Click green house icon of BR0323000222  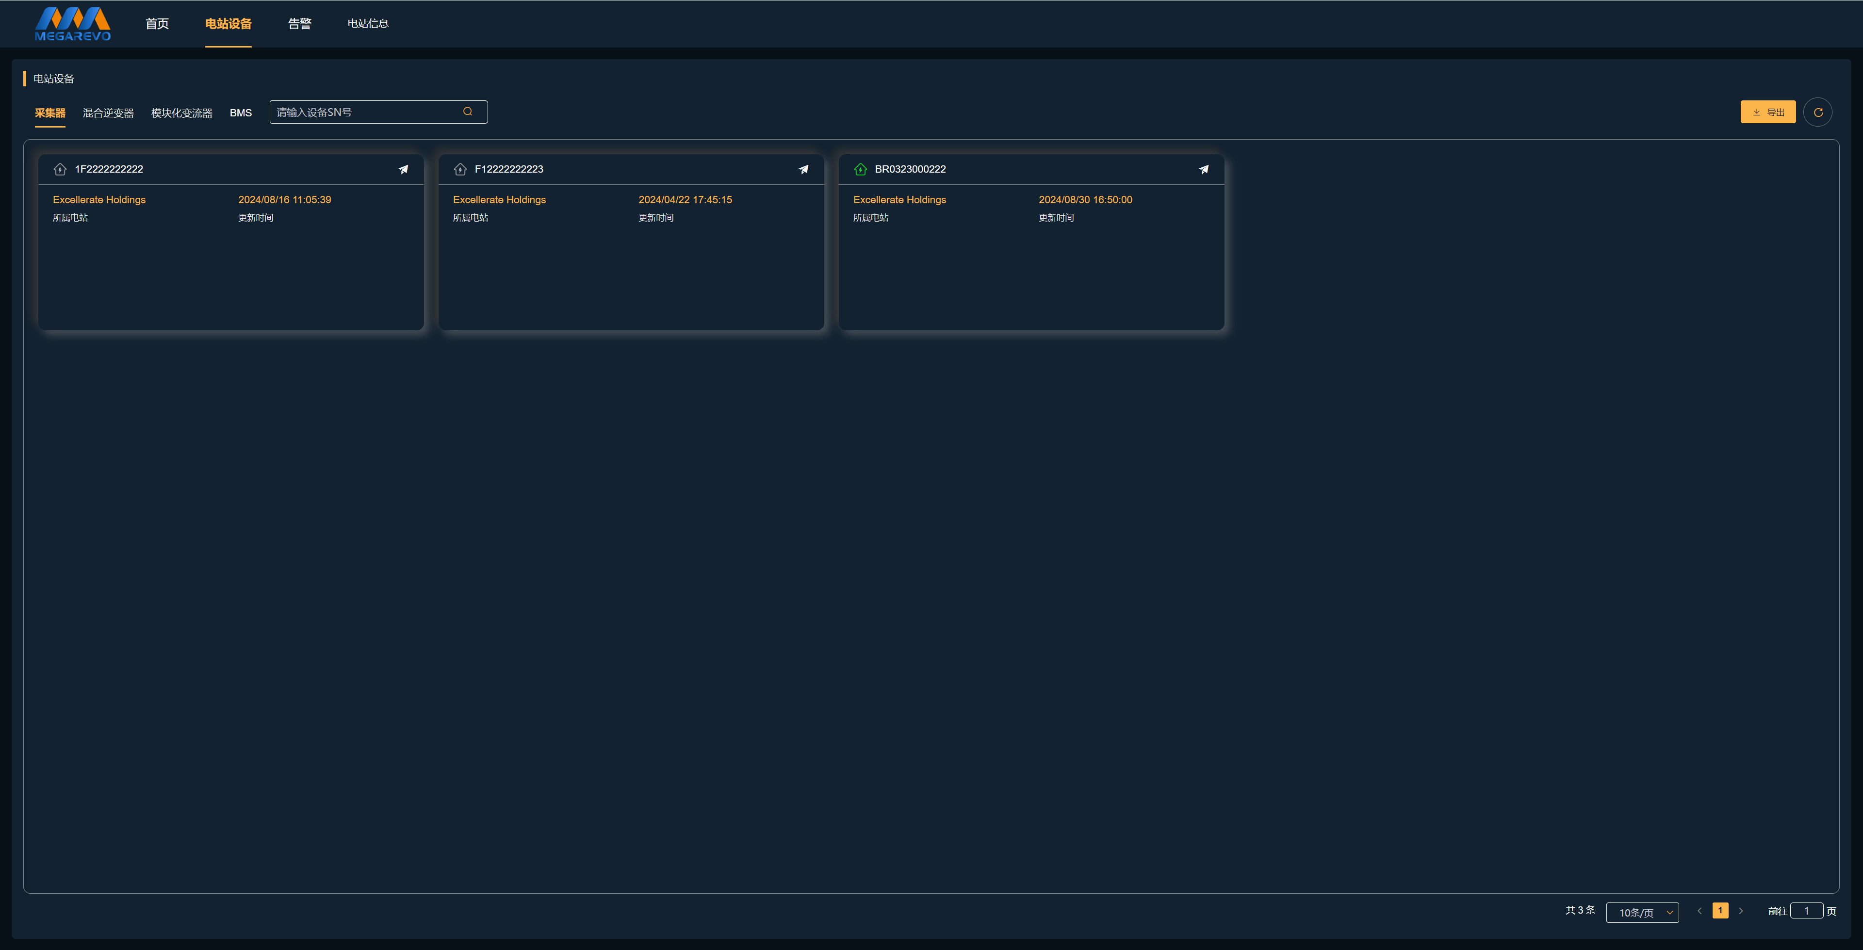(x=860, y=169)
